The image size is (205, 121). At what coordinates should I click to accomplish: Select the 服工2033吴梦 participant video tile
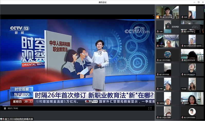tap(192, 27)
